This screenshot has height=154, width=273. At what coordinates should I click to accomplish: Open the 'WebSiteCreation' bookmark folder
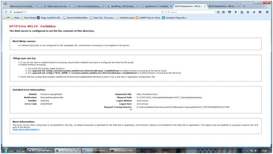pos(126,18)
